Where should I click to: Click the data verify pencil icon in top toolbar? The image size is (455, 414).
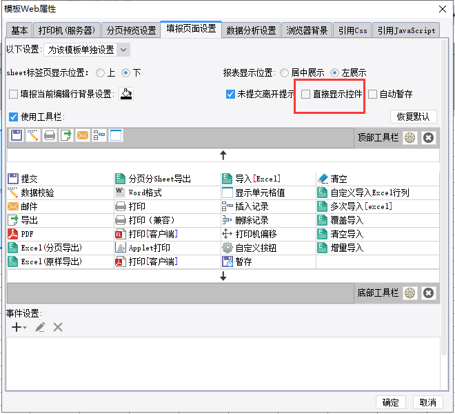33,135
